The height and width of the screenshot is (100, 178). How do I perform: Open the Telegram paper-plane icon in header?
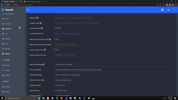[168, 10]
